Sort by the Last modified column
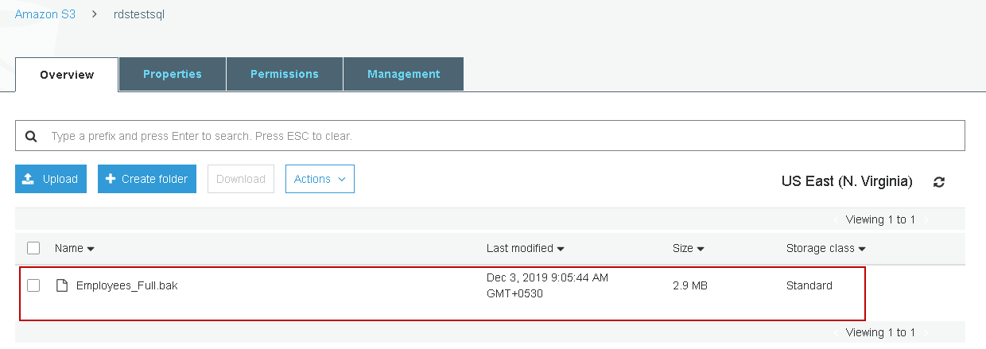 tap(525, 248)
